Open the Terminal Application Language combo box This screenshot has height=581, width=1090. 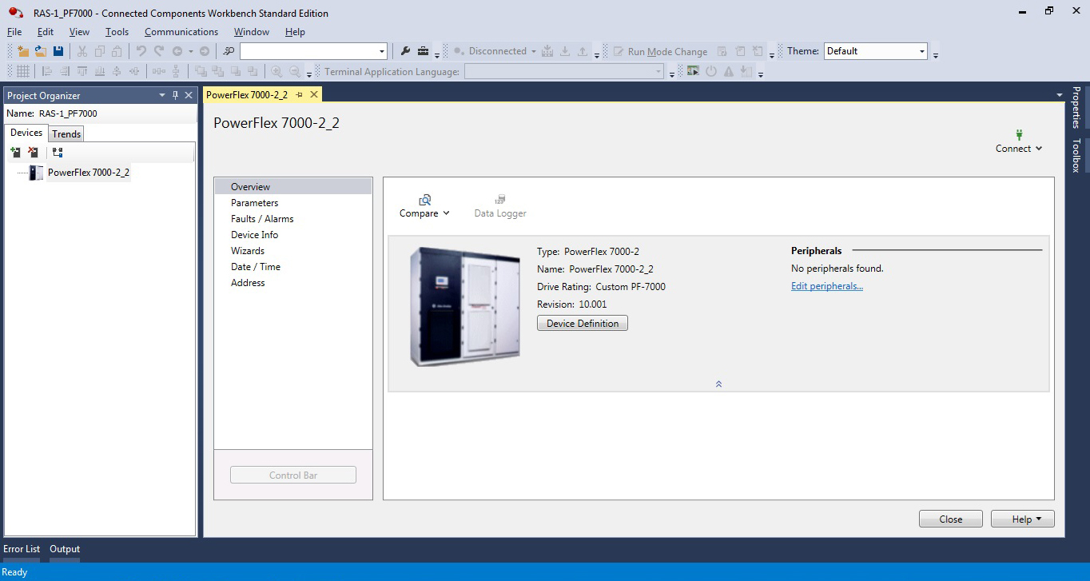click(x=564, y=71)
